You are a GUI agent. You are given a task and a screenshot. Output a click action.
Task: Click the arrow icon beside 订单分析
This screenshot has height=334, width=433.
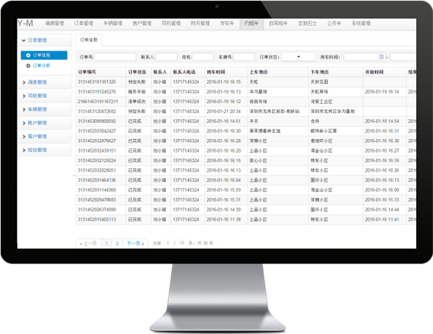[28, 66]
